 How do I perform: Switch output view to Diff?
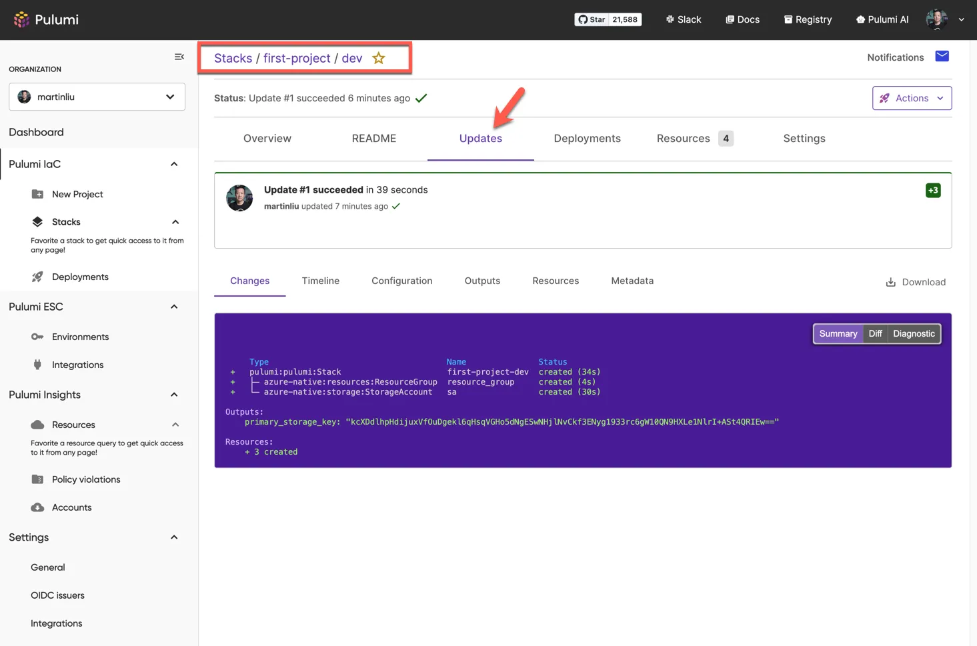click(x=875, y=333)
